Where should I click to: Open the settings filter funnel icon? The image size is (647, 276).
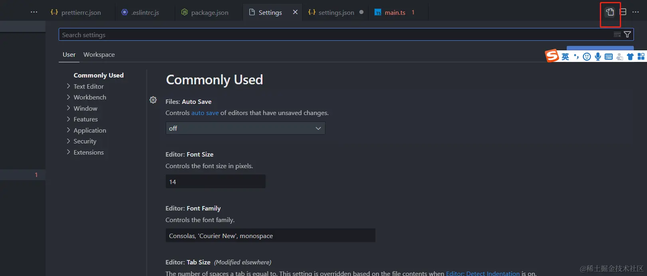[x=627, y=35]
